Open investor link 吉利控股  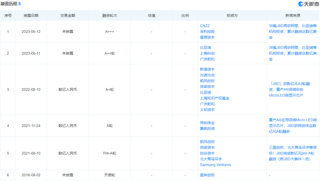pos(207,31)
